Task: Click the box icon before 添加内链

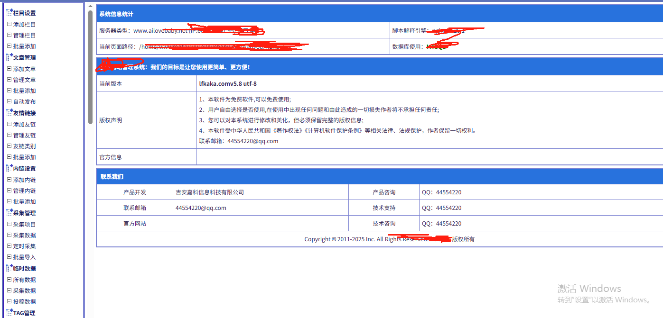Action: click(x=9, y=180)
